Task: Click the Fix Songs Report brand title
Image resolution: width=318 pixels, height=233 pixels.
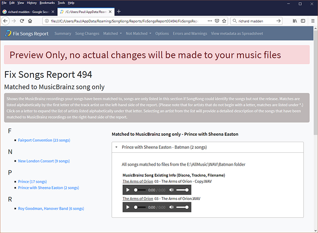Action: click(x=31, y=33)
